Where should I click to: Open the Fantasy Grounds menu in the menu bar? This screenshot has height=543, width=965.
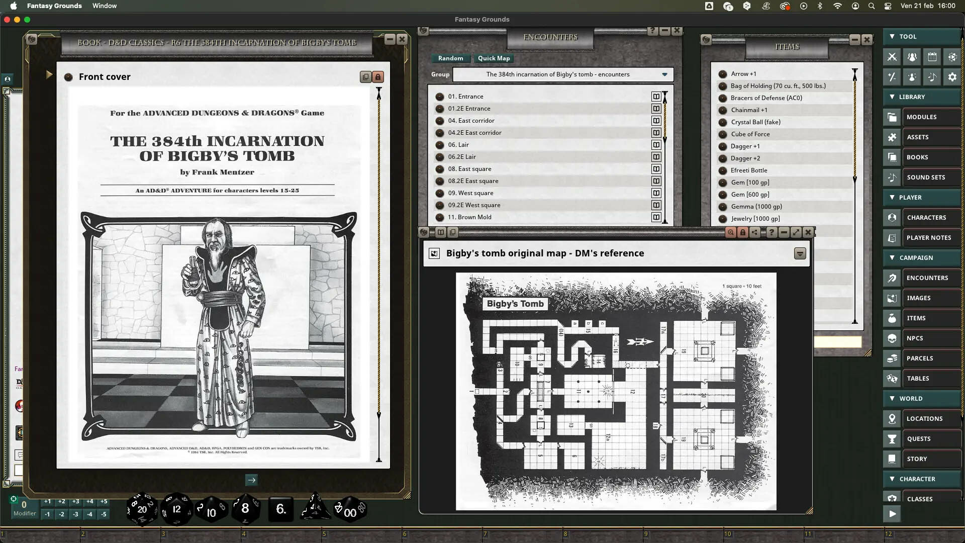point(54,6)
